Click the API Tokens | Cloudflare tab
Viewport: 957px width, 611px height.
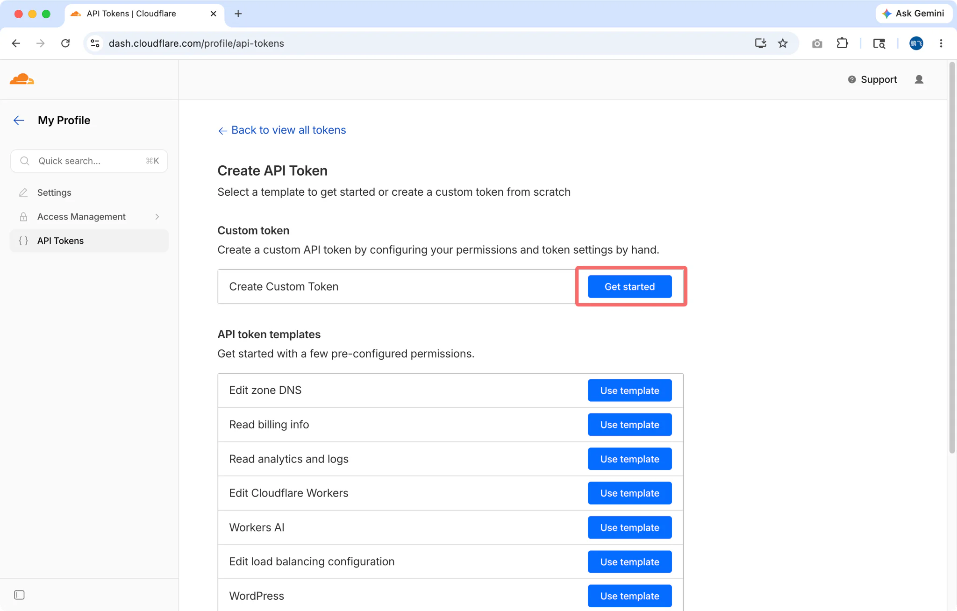coord(144,14)
